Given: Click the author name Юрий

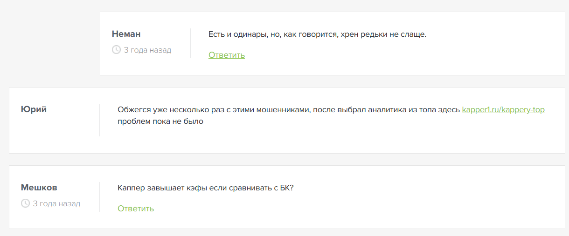Looking at the screenshot, I should (34, 109).
